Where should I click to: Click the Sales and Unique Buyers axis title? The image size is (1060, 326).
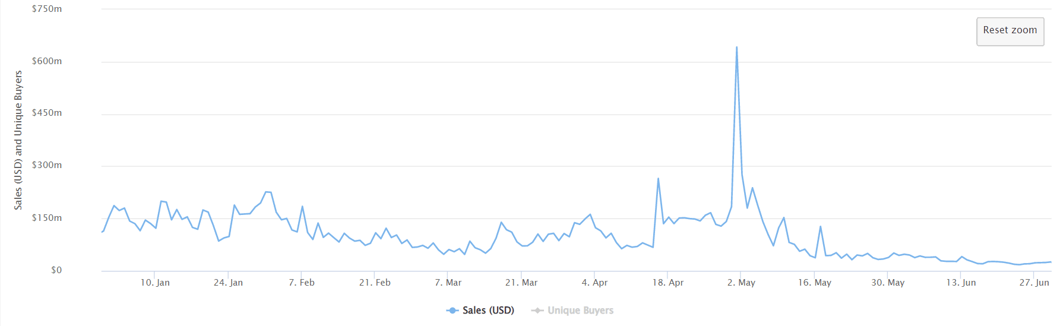point(18,140)
